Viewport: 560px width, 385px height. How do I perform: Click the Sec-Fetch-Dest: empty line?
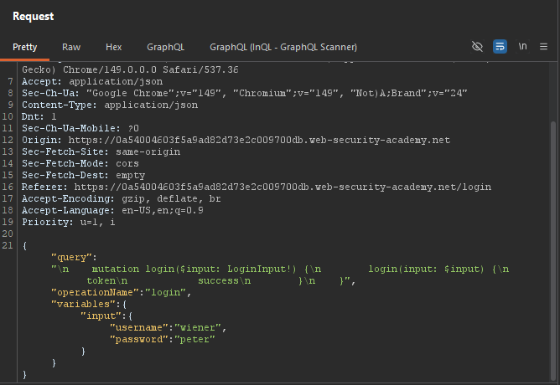pos(83,176)
